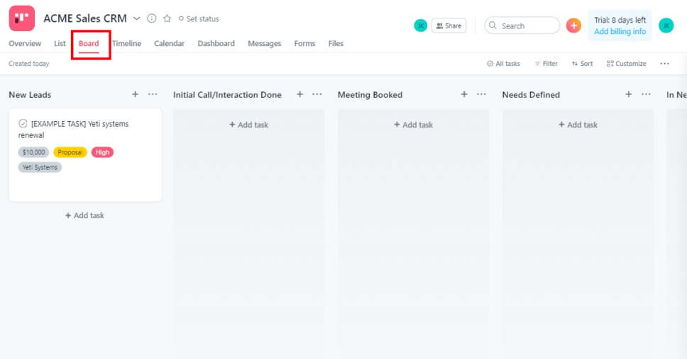This screenshot has width=687, height=359.
Task: Switch to the Timeline tab
Action: pos(126,43)
